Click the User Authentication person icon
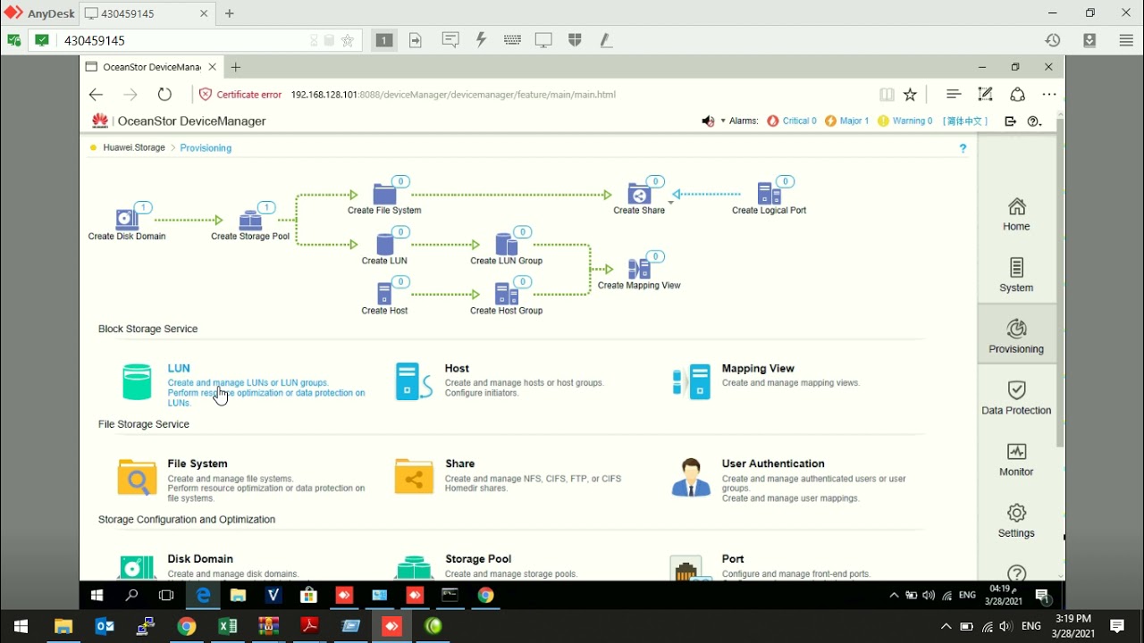The image size is (1144, 643). tap(691, 478)
